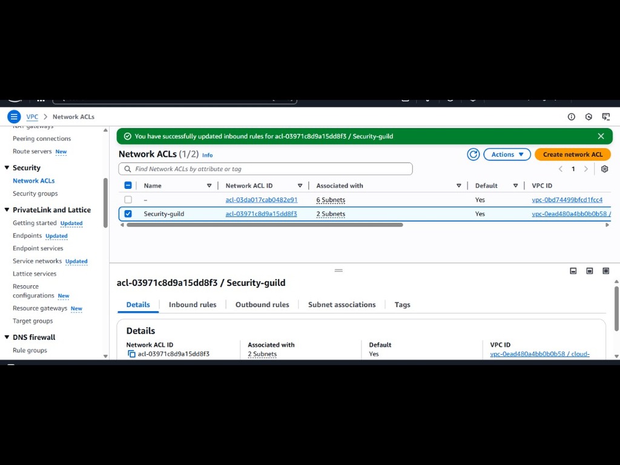Click 6 Subnets in first table row
The image size is (620, 465).
[331, 200]
